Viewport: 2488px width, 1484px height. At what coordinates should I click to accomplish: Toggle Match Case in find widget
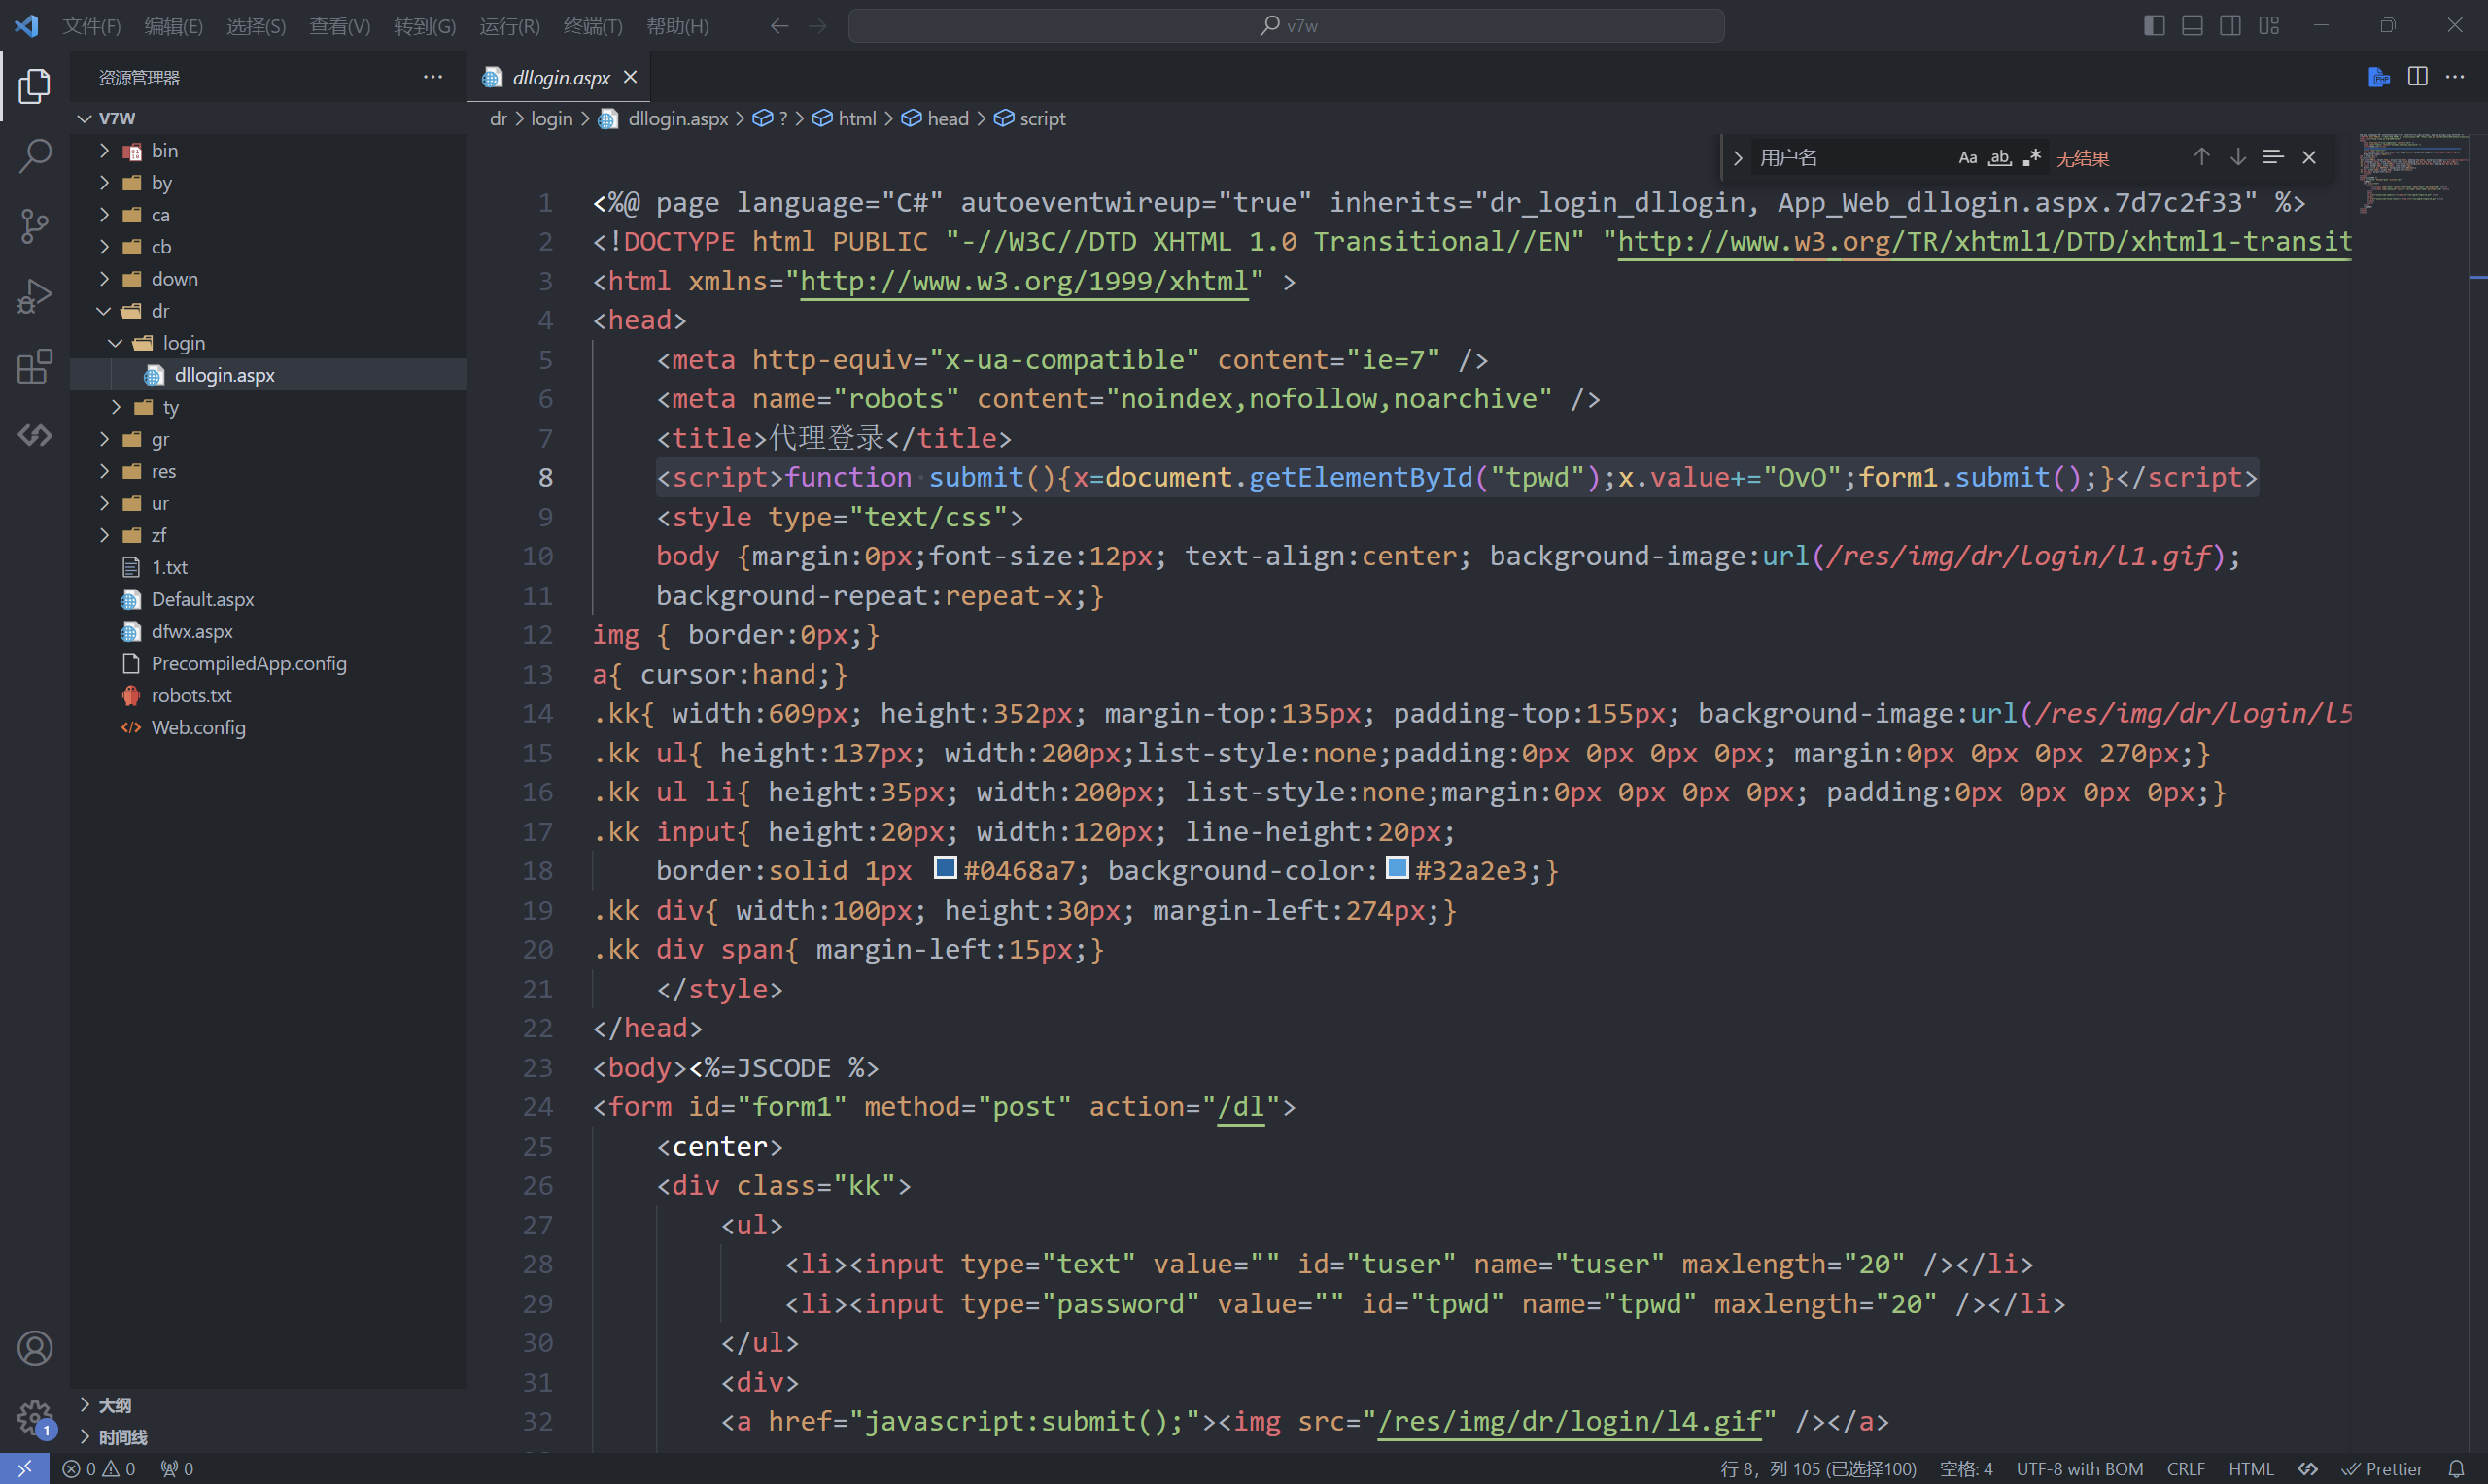click(1967, 157)
